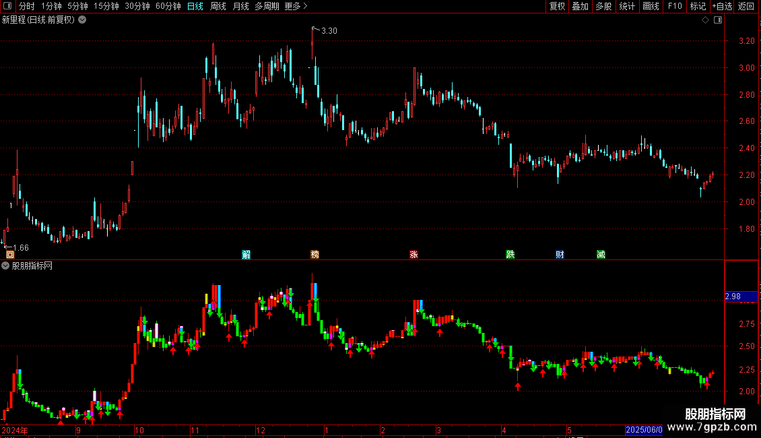The width and height of the screenshot is (761, 438).
Task: Open the 多周期 multi-period view
Action: pos(267,6)
